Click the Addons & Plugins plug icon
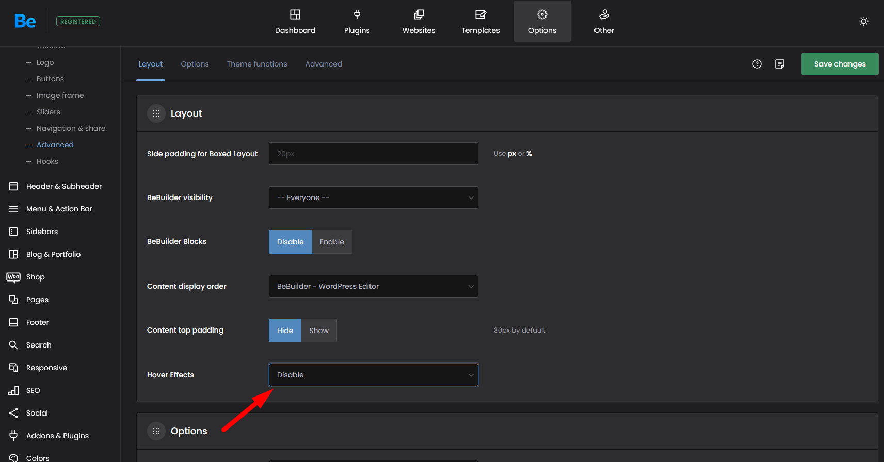This screenshot has width=884, height=462. [13, 436]
